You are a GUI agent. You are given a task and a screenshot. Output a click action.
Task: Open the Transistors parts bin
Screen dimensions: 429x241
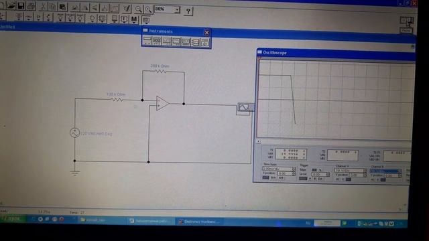coord(48,17)
